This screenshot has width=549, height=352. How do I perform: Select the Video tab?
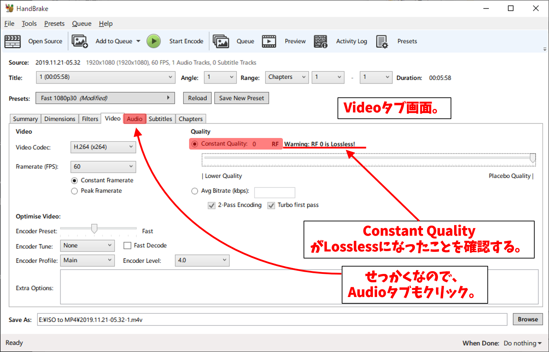(x=112, y=118)
